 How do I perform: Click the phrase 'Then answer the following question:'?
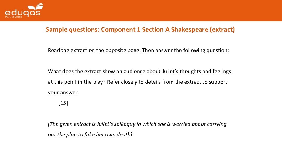[x=185, y=50]
